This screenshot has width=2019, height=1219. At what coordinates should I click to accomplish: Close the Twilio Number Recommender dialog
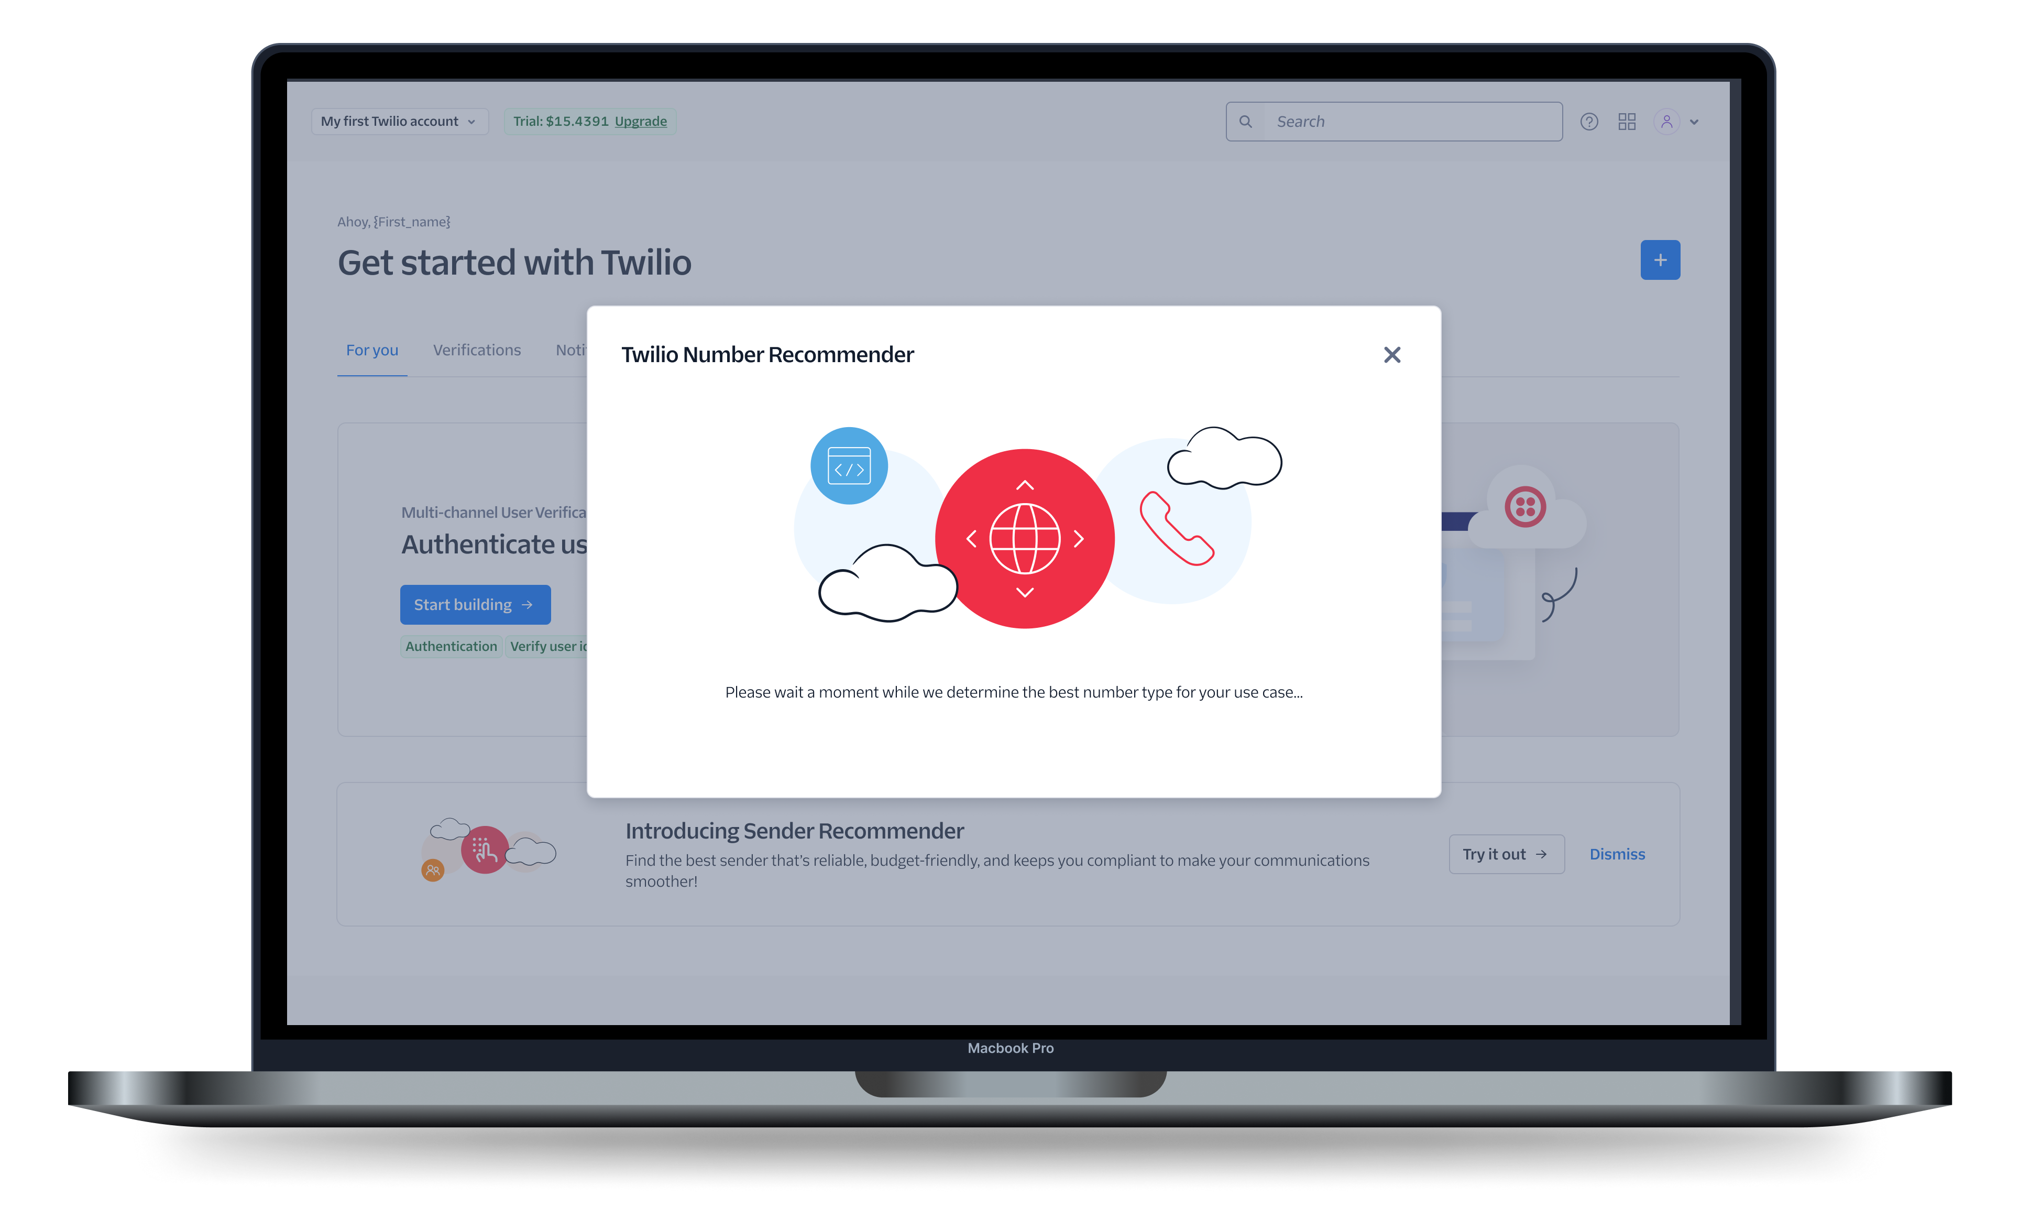[x=1391, y=355]
